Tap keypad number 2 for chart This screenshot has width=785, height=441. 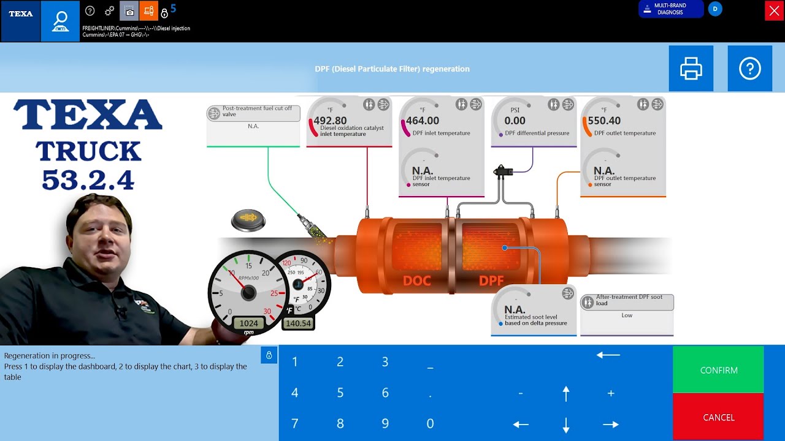click(340, 362)
